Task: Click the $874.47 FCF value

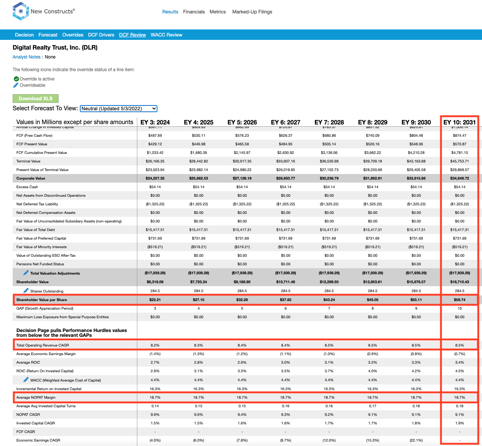Action: click(460, 136)
